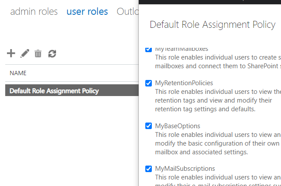Screen dimensions: 281x186
Task: Click the plus icon to add a policy
Action: click(x=11, y=53)
